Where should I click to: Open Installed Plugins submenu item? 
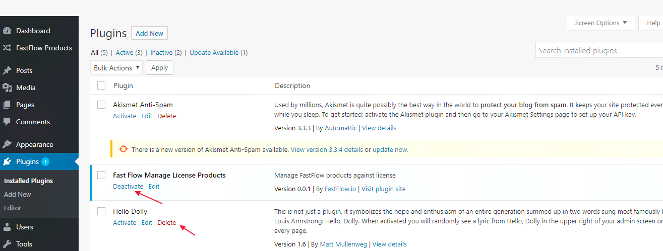coord(28,181)
